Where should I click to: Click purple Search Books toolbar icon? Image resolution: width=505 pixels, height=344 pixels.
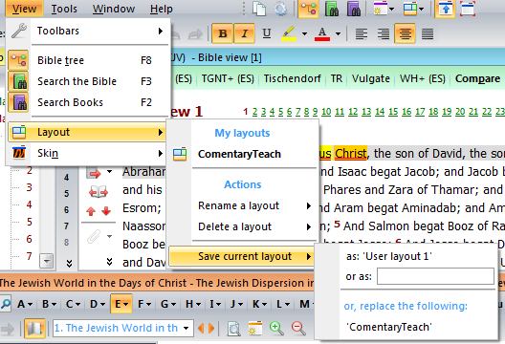[353, 9]
